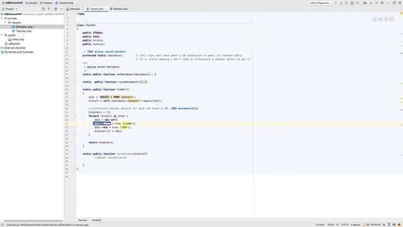Select External Libraries in project tree

pyautogui.click(x=14, y=48)
